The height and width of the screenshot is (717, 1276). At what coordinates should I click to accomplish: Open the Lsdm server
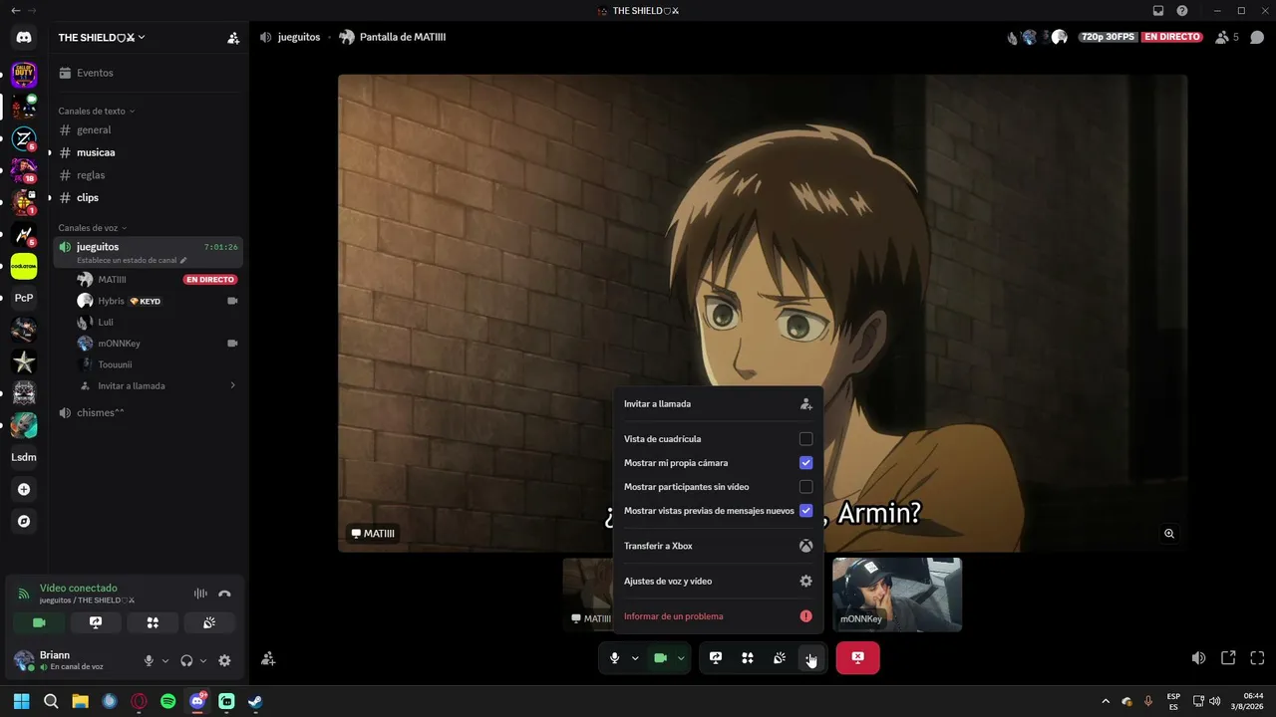(x=24, y=457)
